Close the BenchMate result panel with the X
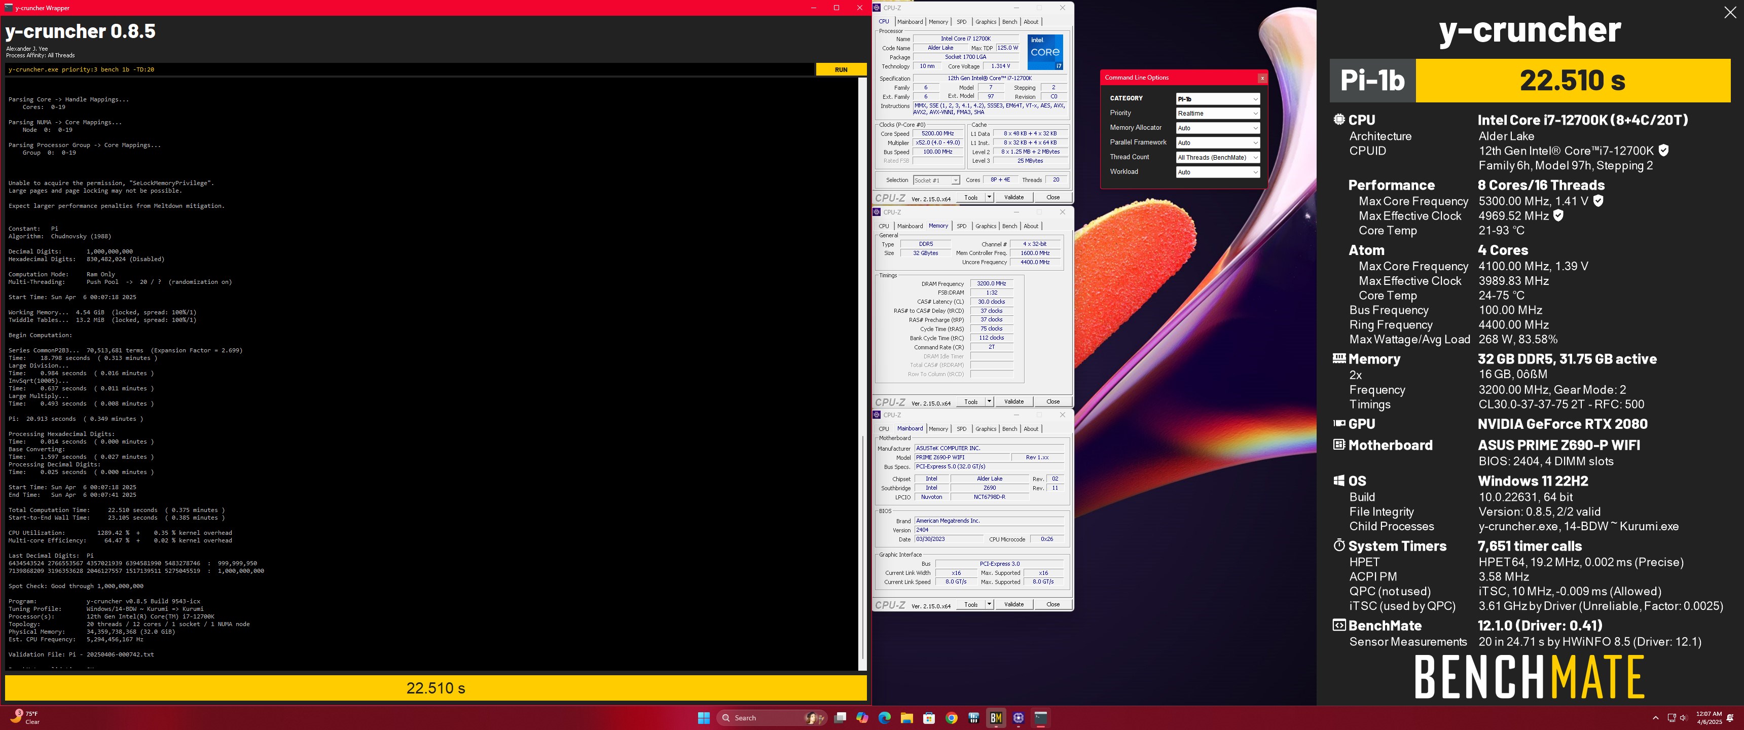 click(x=1730, y=12)
